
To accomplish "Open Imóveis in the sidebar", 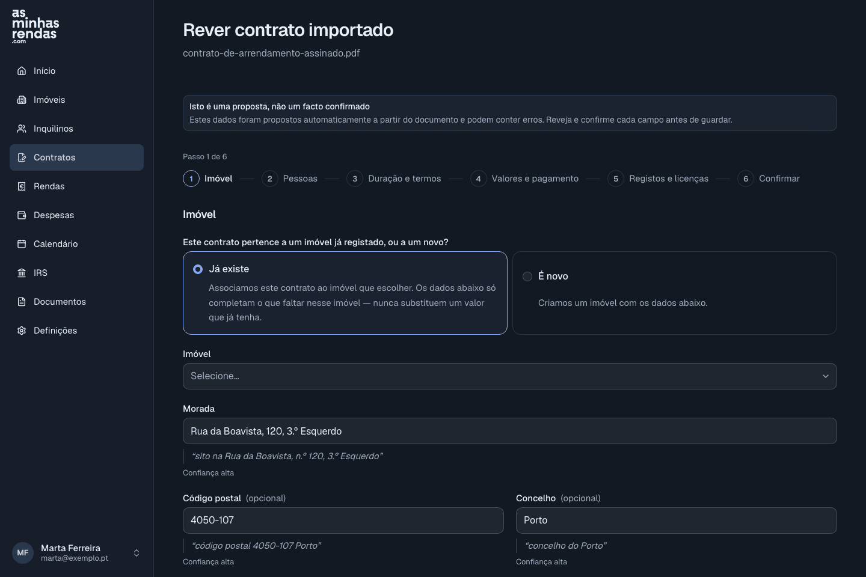I will (76, 100).
